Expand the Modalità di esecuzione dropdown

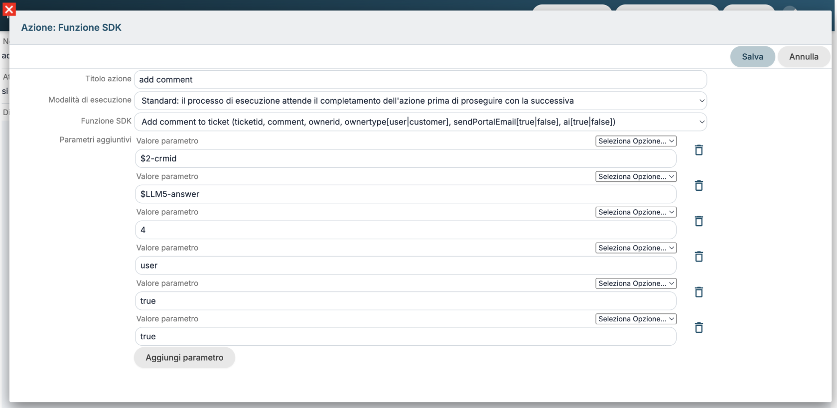coord(420,101)
